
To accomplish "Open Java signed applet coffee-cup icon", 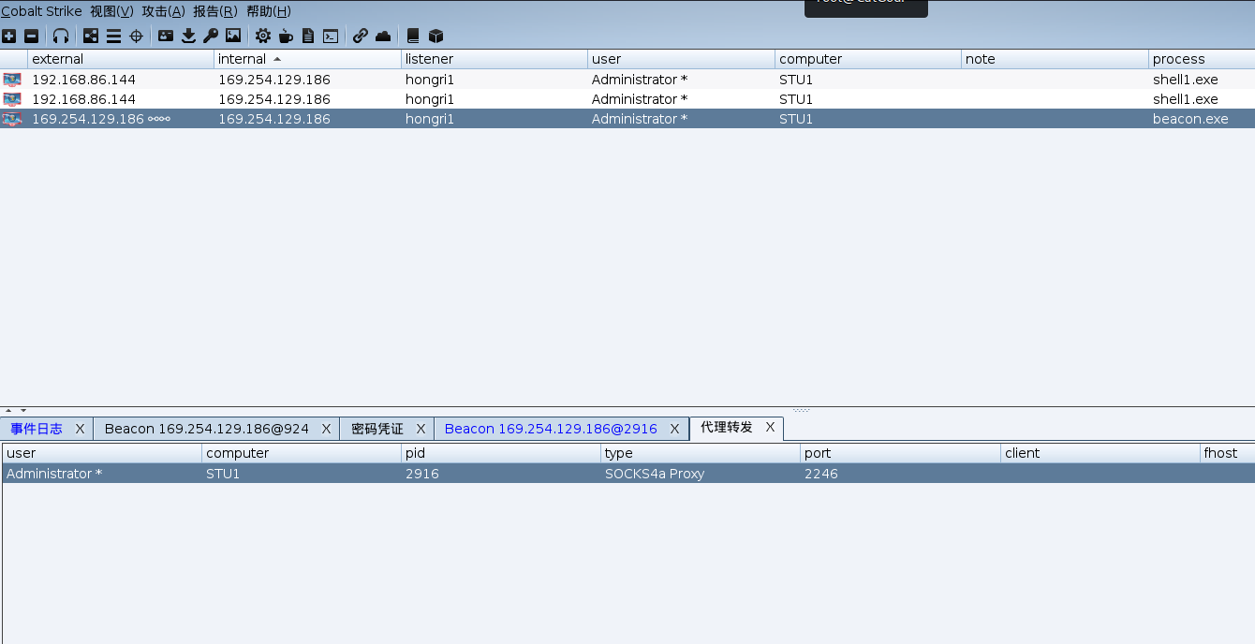I will tap(286, 37).
